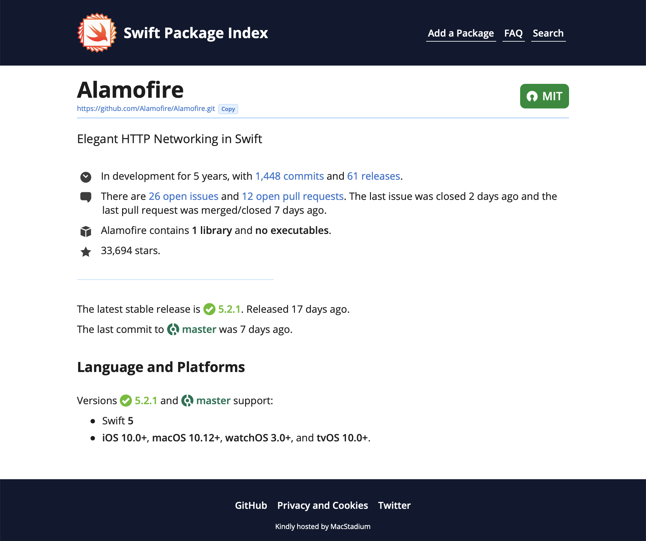Click the green checkmark in the Versions line

126,401
